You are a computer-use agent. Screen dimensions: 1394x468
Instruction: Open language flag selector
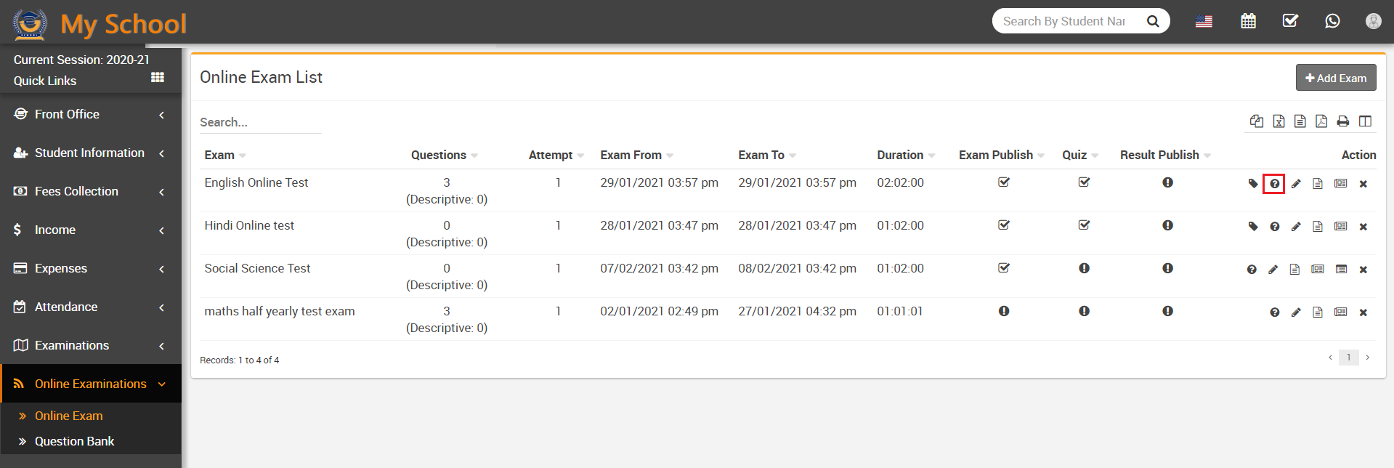coord(1204,22)
